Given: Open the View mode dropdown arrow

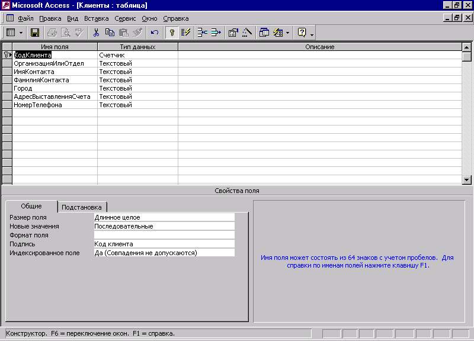Looking at the screenshot, I should point(21,33).
